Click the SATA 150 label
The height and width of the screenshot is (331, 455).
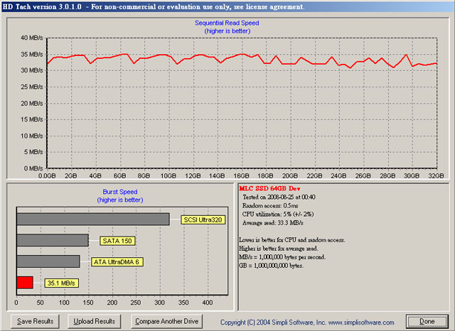117,240
